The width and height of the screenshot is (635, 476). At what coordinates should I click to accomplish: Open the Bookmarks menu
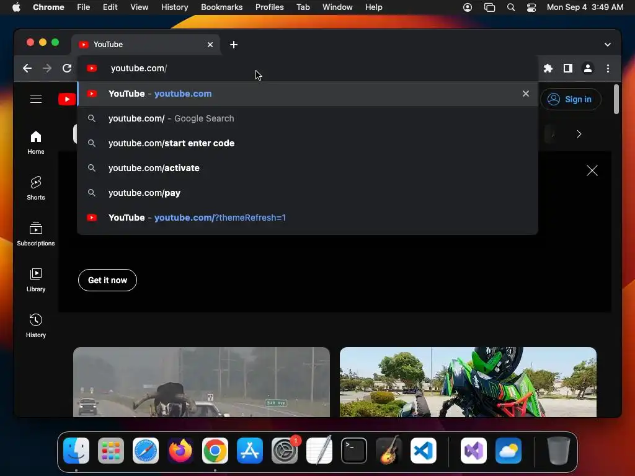point(221,7)
